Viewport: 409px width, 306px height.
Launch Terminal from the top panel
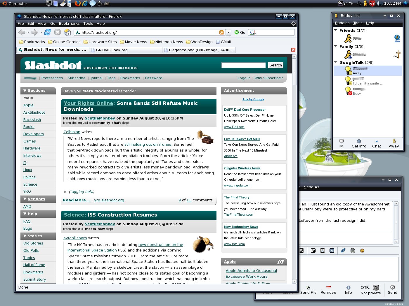coord(49,3)
